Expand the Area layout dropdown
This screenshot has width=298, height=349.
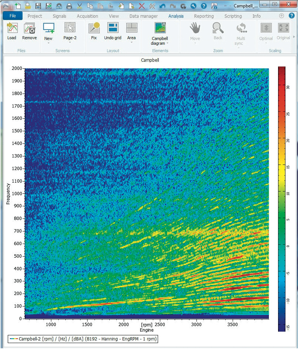point(131,43)
